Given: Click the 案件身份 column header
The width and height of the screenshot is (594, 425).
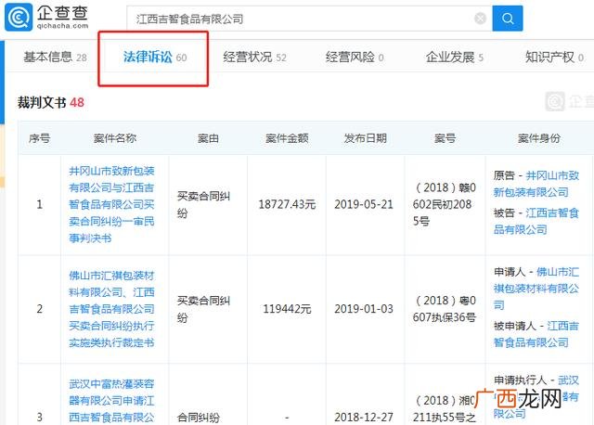Looking at the screenshot, I should [x=539, y=138].
